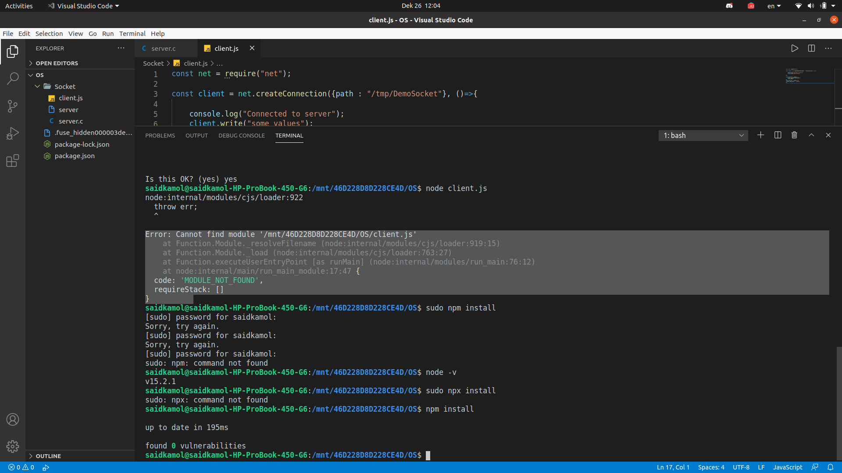This screenshot has height=473, width=842.
Task: Split the editor to the right
Action: coord(811,48)
